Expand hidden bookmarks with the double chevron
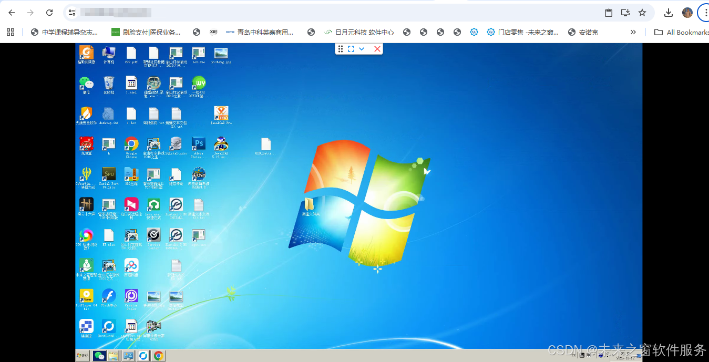 tap(633, 32)
